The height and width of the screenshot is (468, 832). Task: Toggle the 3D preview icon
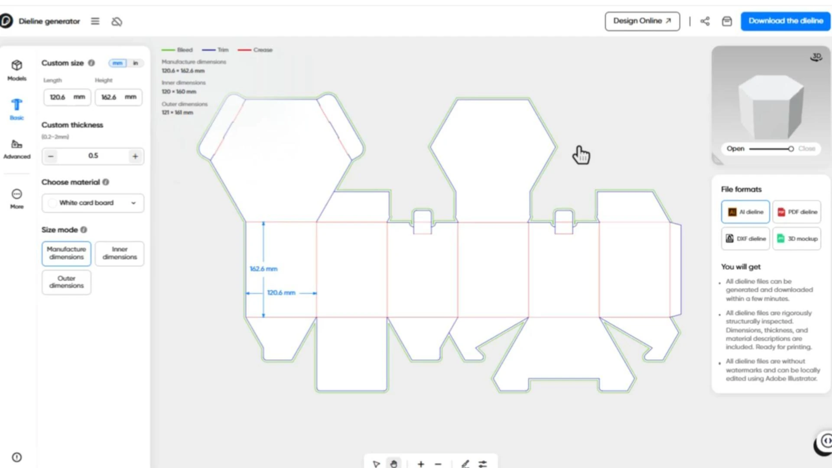pos(816,57)
